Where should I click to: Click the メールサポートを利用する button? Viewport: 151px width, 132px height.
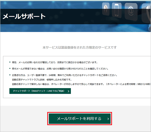(80, 119)
